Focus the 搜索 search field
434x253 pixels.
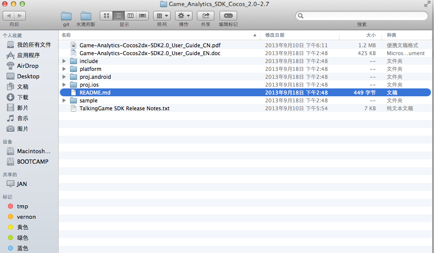tap(362, 16)
